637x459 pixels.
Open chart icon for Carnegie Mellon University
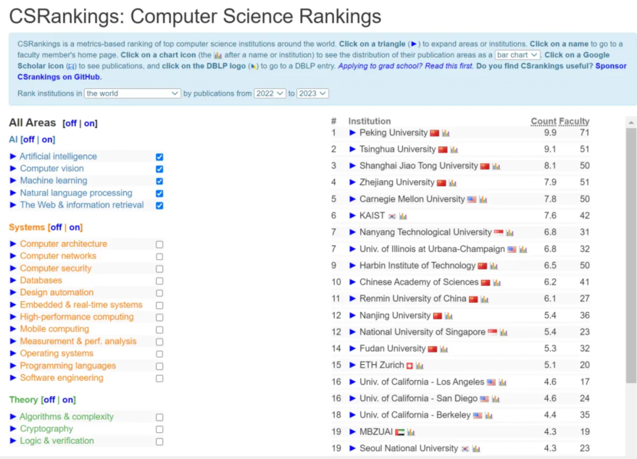pos(483,200)
